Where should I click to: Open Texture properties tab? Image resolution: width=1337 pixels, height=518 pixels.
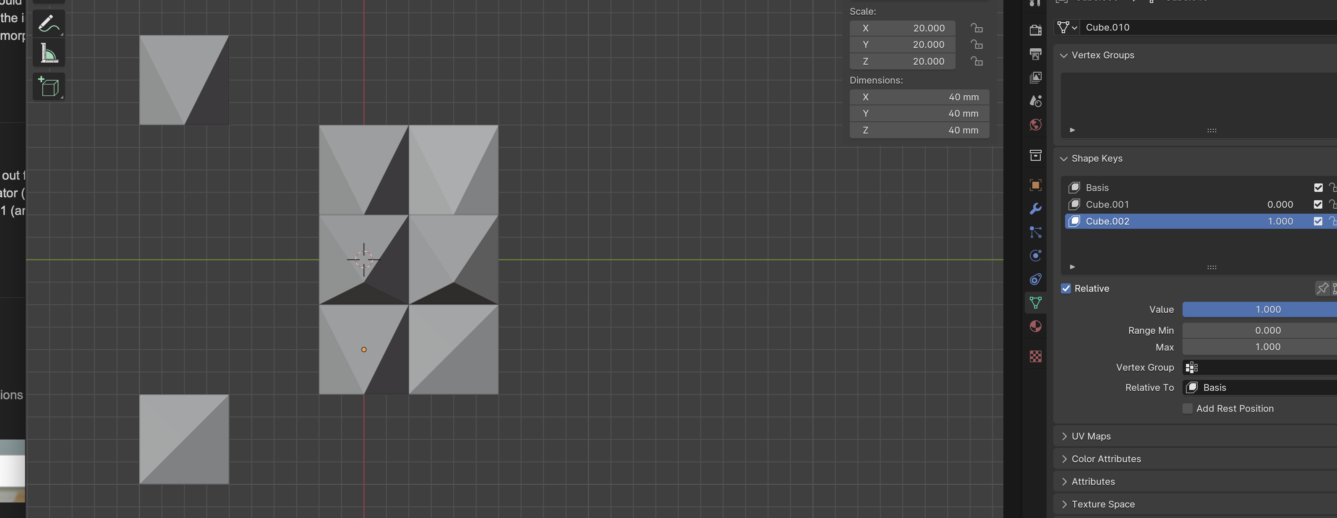coord(1035,356)
